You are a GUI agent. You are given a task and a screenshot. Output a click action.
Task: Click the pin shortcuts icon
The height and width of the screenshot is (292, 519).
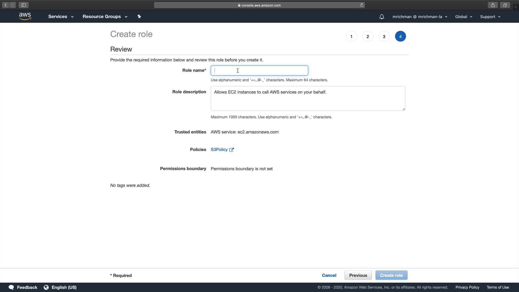point(139,16)
